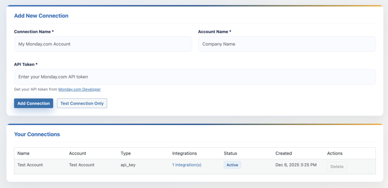Focus the Account Name text box

tap(287, 44)
